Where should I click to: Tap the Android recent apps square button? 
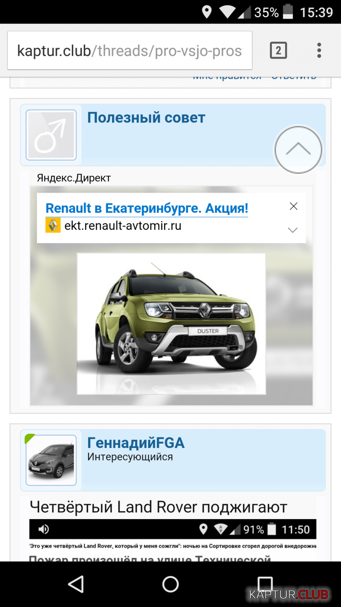265,584
